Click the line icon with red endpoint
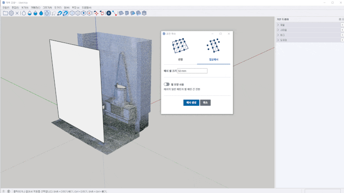The image size is (344, 193). click(114, 13)
